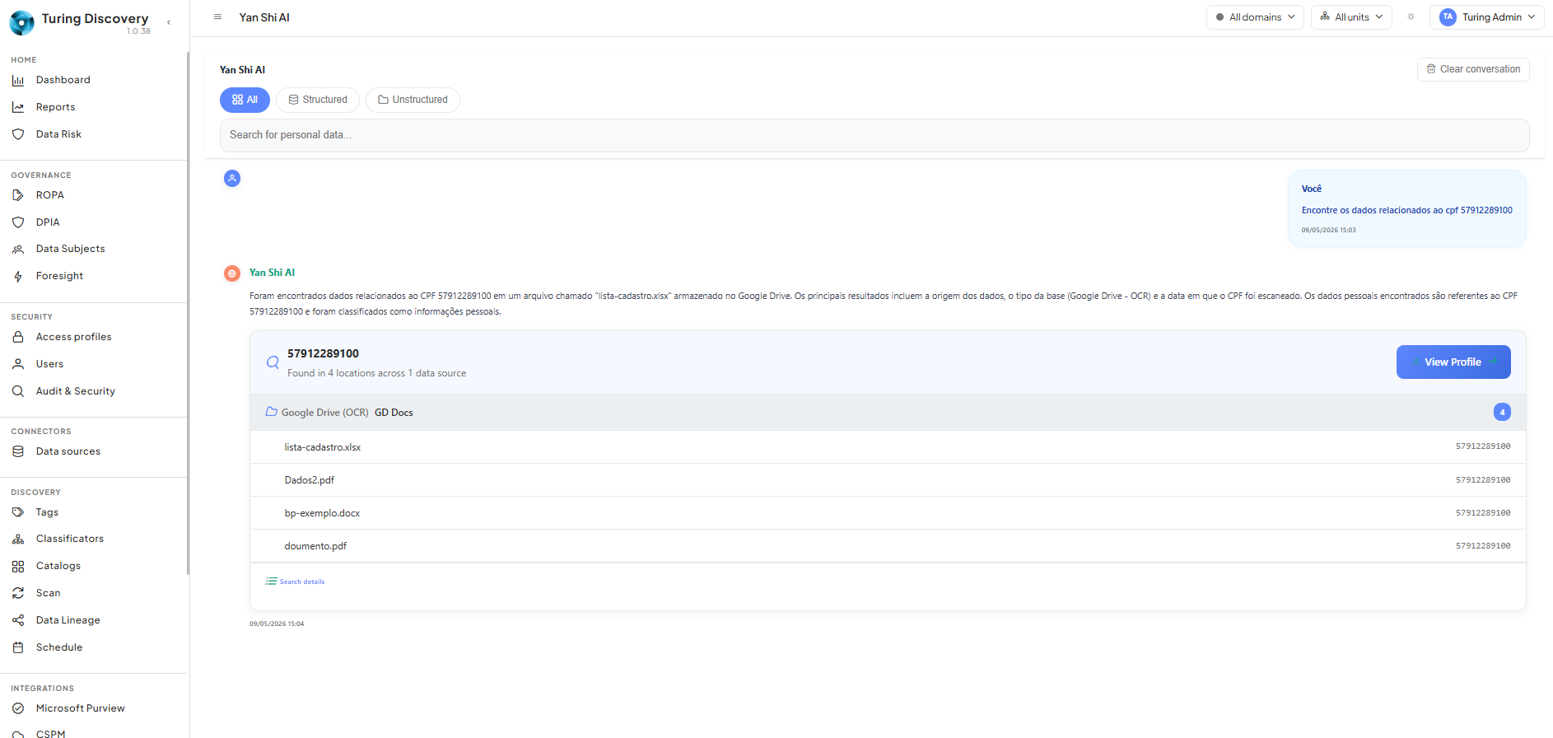Click the Foresight lightning icon

click(x=18, y=276)
